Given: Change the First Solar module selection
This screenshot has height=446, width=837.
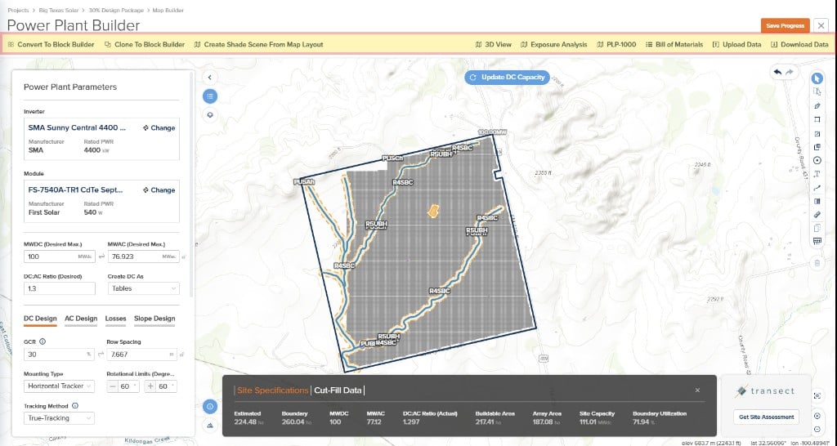Looking at the screenshot, I should [159, 190].
